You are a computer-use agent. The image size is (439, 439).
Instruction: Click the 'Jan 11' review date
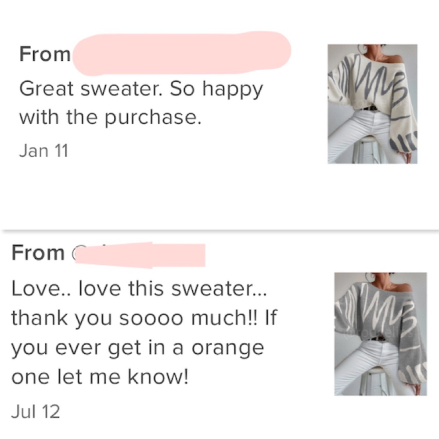point(44,151)
